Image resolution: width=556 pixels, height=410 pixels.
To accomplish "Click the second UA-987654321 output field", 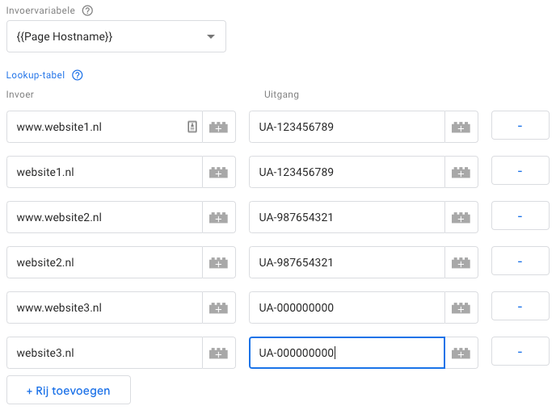I will tap(346, 262).
